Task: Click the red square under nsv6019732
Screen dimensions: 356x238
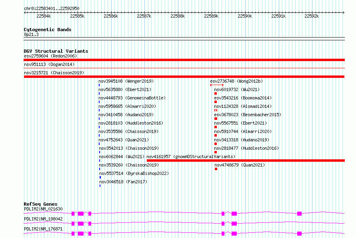Action: click(x=216, y=93)
